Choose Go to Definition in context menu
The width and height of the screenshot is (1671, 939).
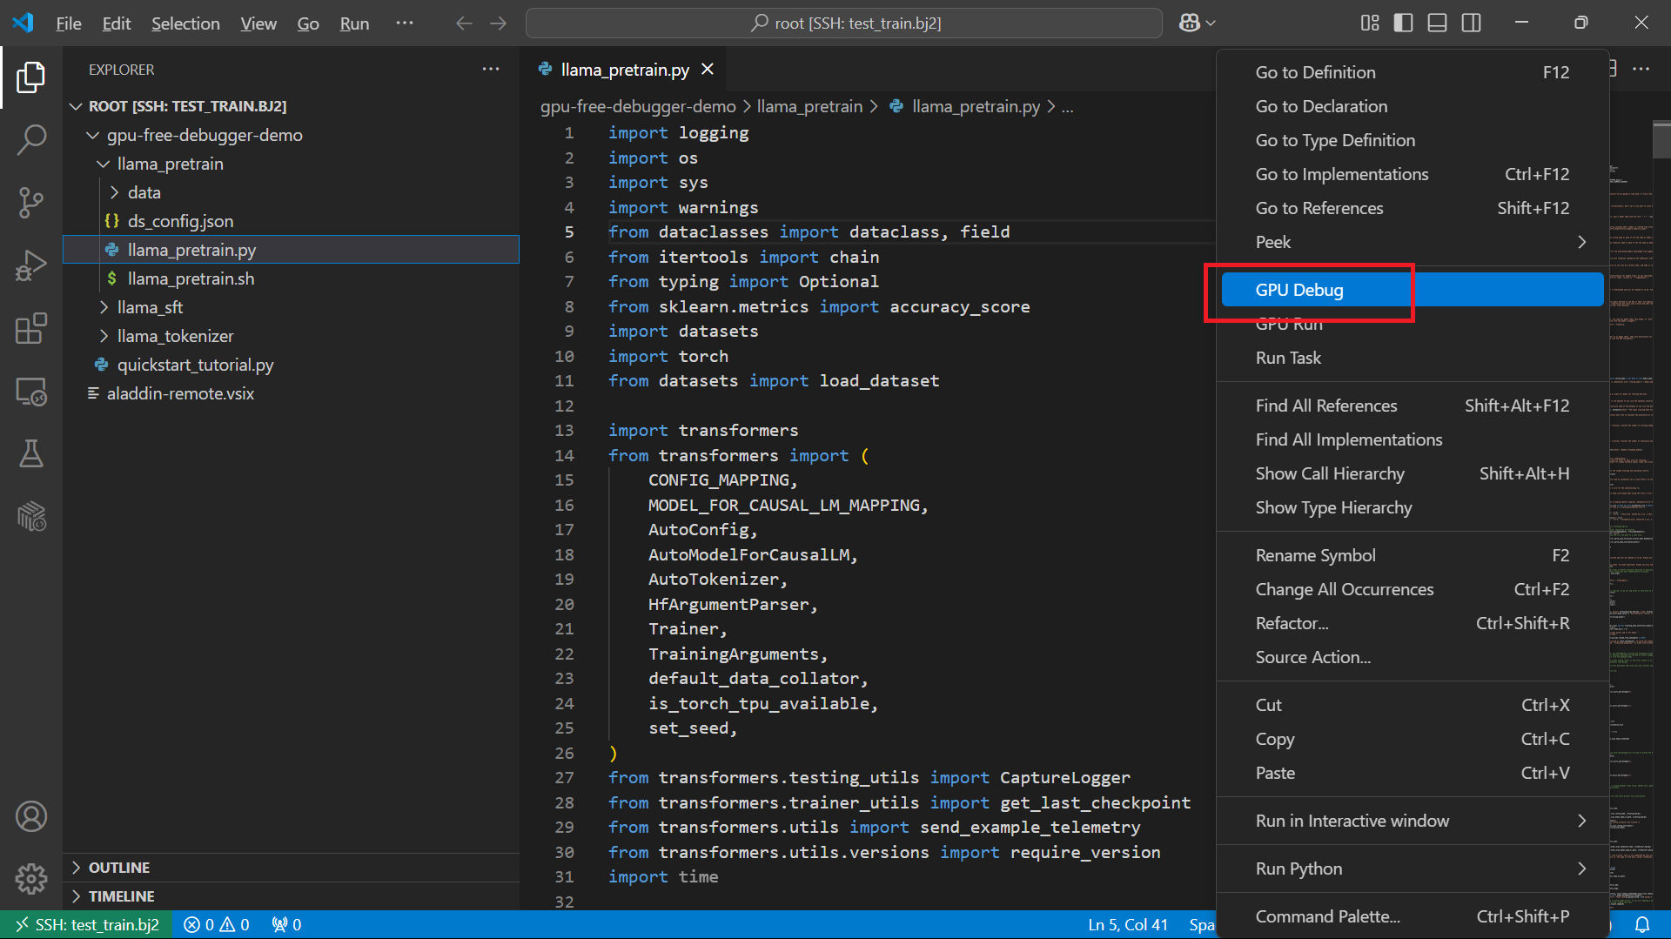1315,72
